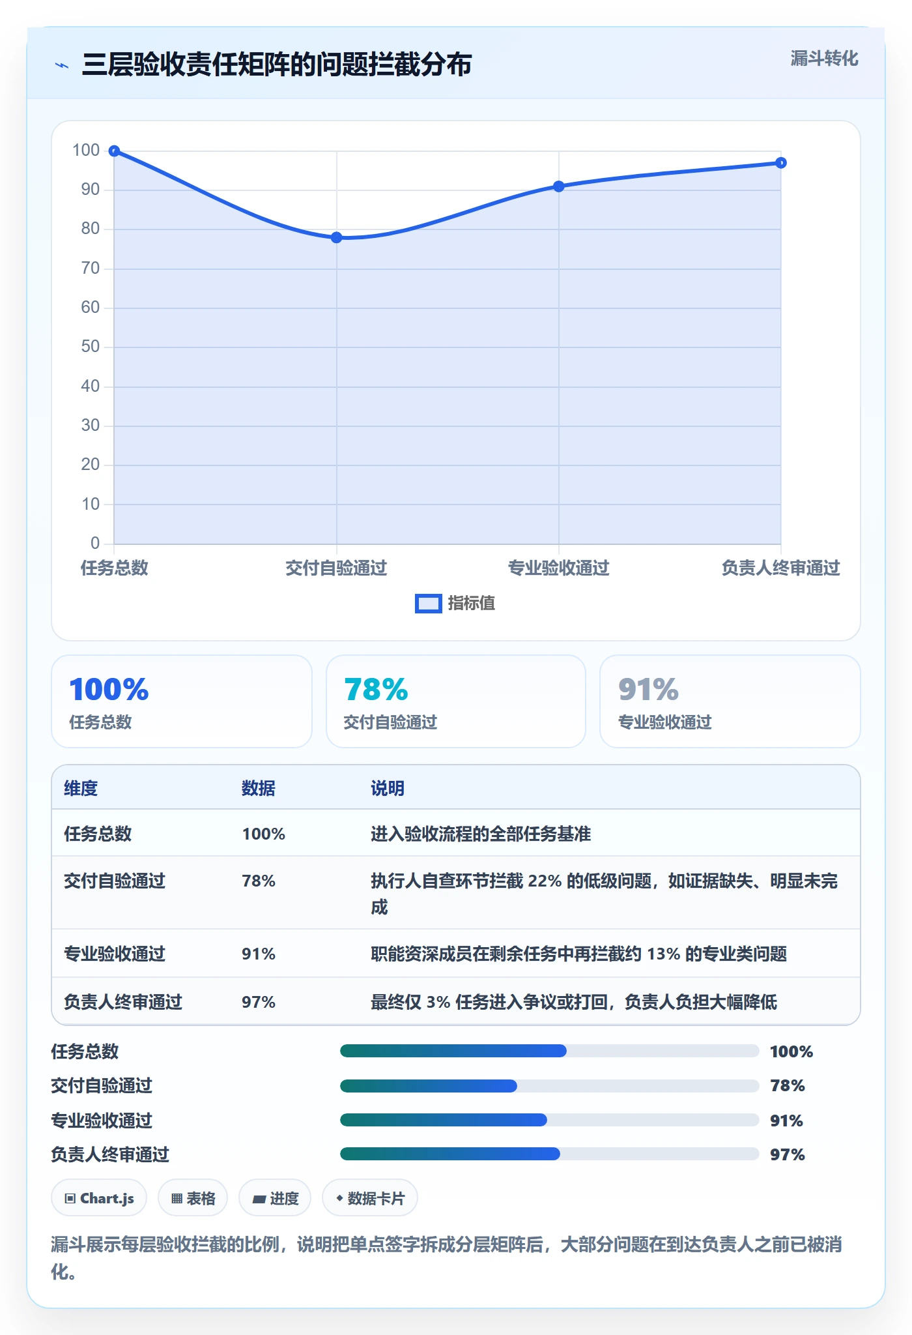Click the 专业验收通过 progress bar
Viewport: 912px width, 1335px height.
549,1120
